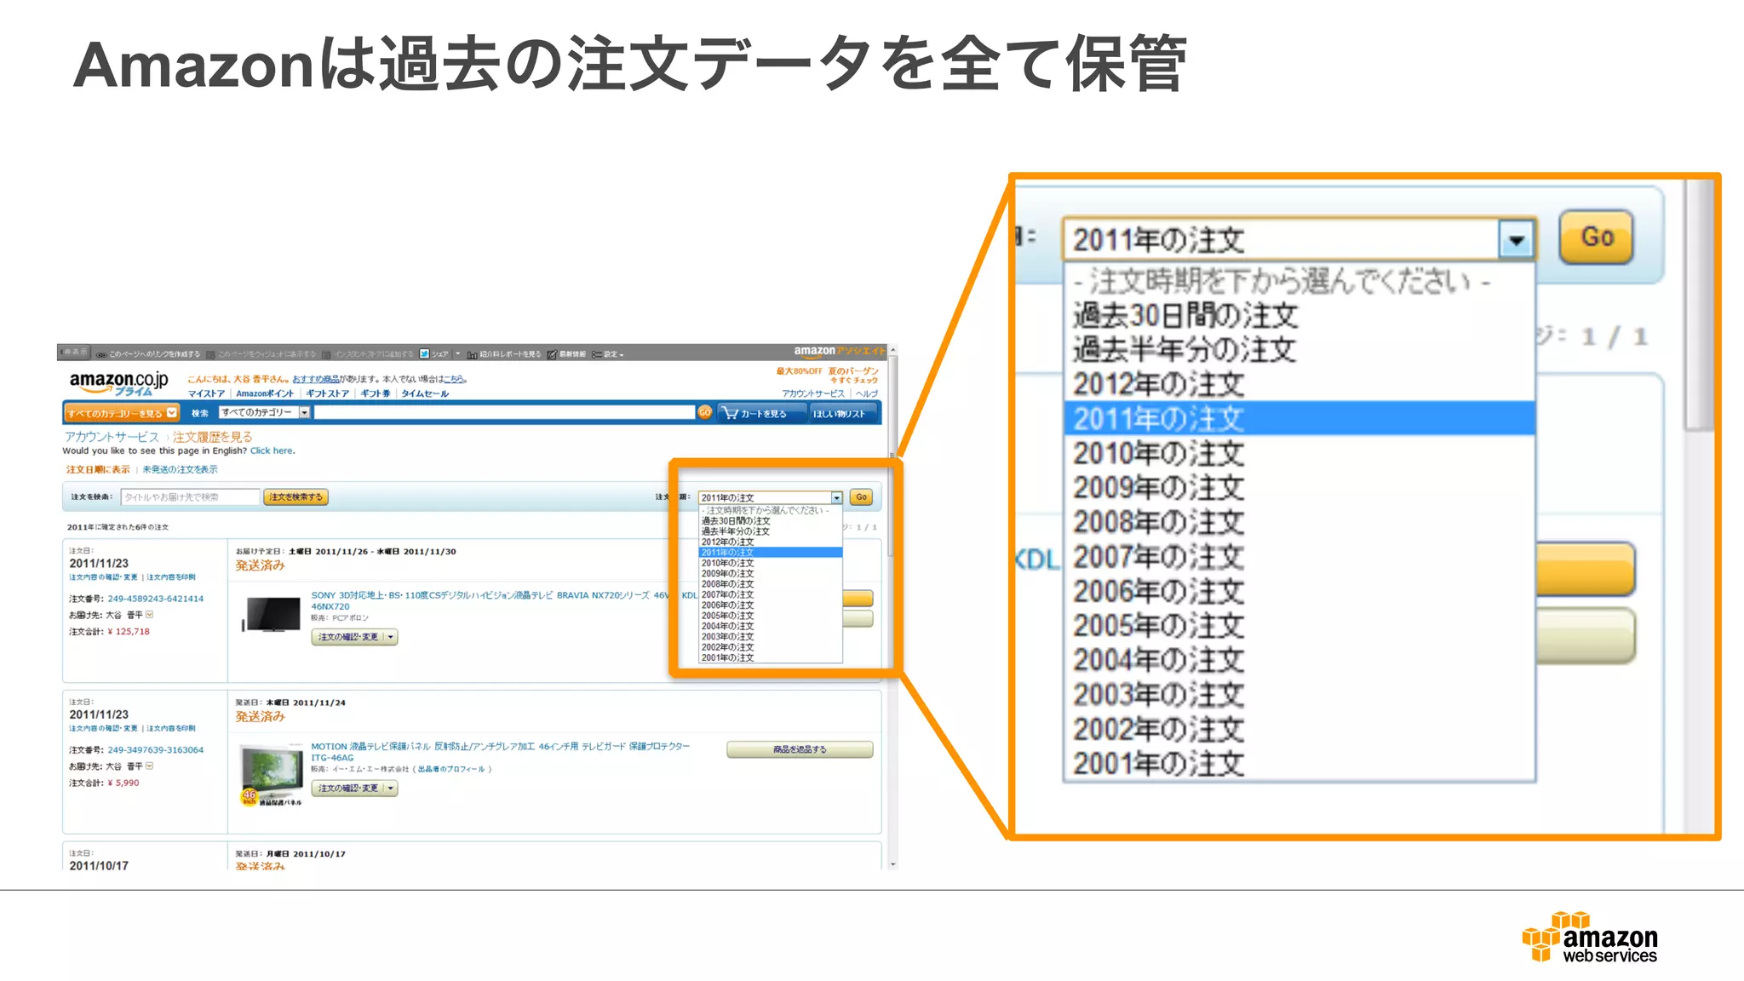Select the 注文日順に表示 view link
This screenshot has height=981, width=1744.
click(x=99, y=469)
